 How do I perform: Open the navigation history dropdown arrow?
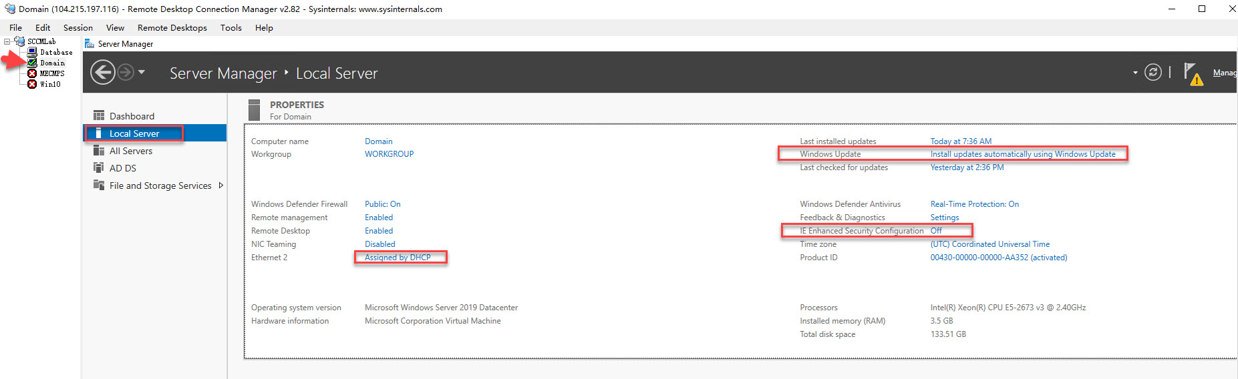(142, 72)
